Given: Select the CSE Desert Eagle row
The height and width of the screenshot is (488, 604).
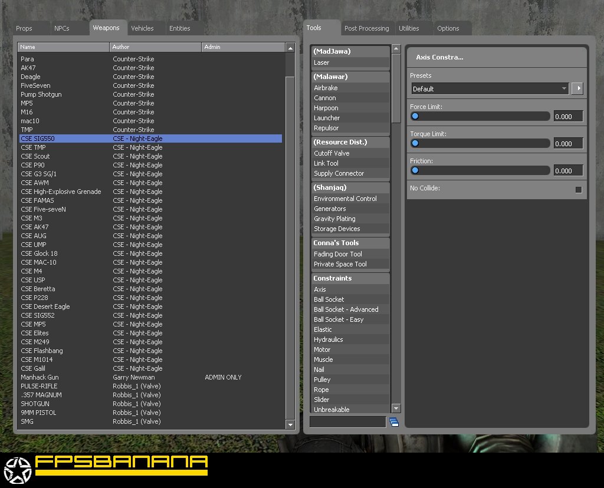Looking at the screenshot, I should point(150,306).
